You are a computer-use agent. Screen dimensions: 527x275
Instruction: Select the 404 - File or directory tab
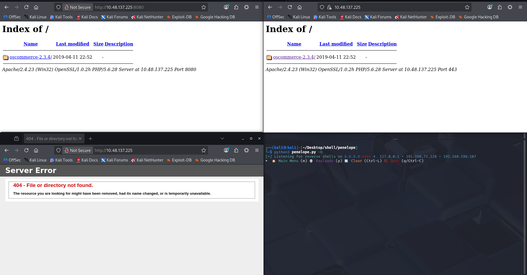[52, 139]
